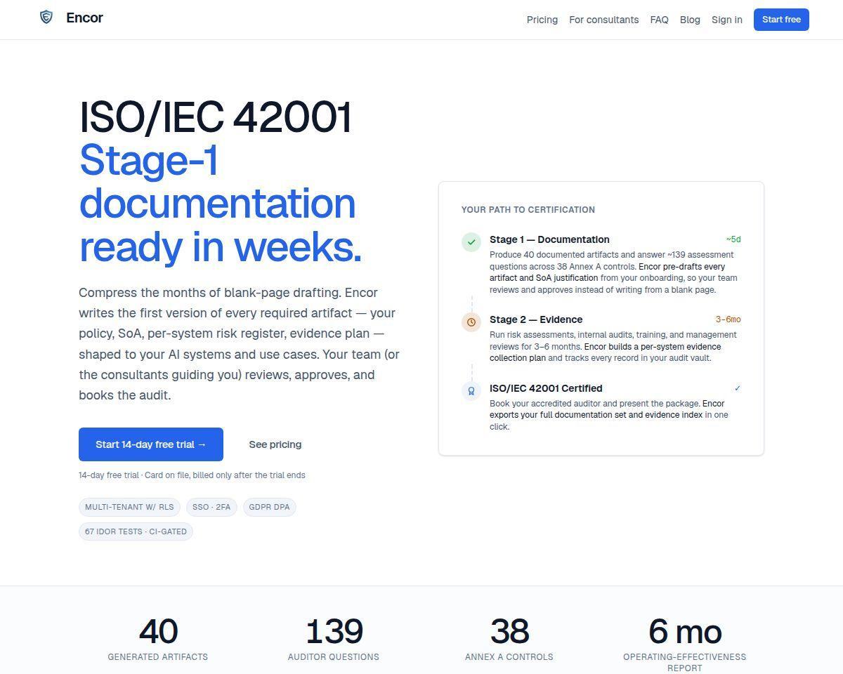
Task: Click the small blue checkmark beside Certified
Action: point(737,388)
